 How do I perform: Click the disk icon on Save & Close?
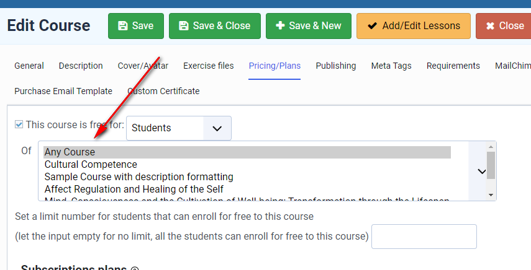click(x=183, y=26)
